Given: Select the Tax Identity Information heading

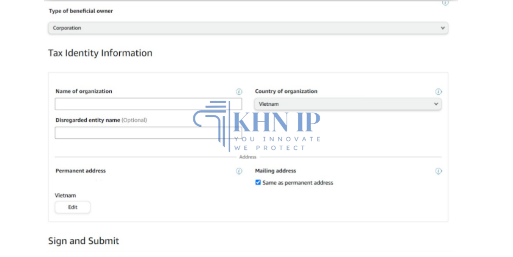Looking at the screenshot, I should pos(100,53).
